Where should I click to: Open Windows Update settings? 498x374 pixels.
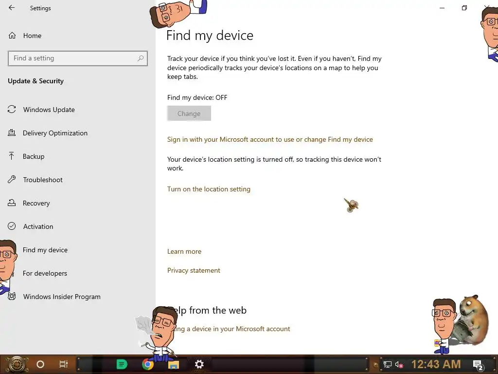click(x=49, y=110)
